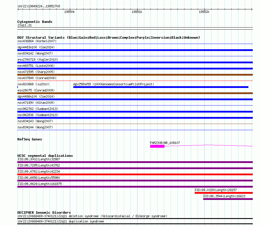Click the 22q11 deletion syndrome entry

92,216
